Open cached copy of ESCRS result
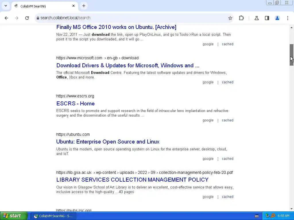The width and height of the screenshot is (294, 220). [x=228, y=121]
